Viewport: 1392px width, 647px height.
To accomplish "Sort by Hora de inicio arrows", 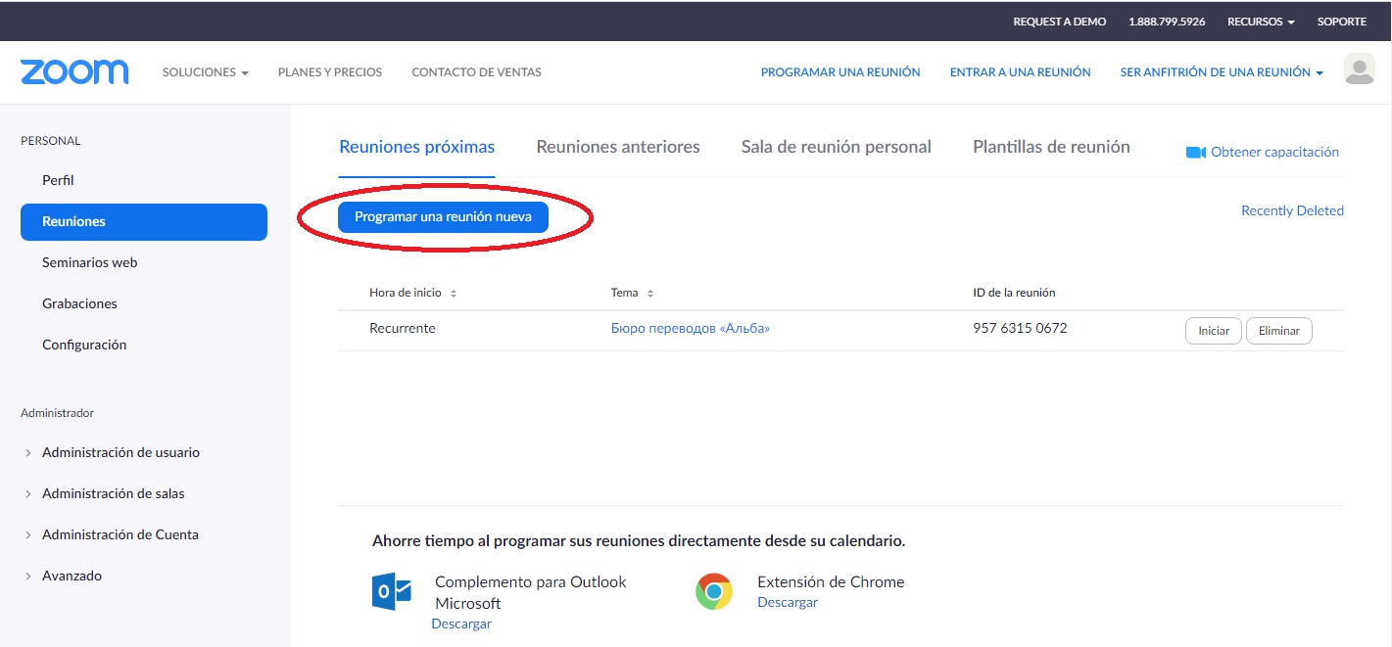I will click(454, 294).
